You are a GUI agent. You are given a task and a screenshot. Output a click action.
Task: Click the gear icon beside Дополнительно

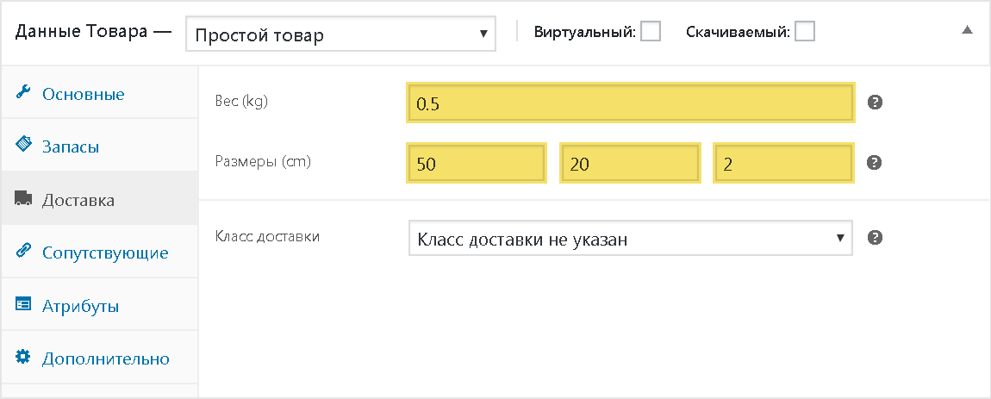coord(22,358)
